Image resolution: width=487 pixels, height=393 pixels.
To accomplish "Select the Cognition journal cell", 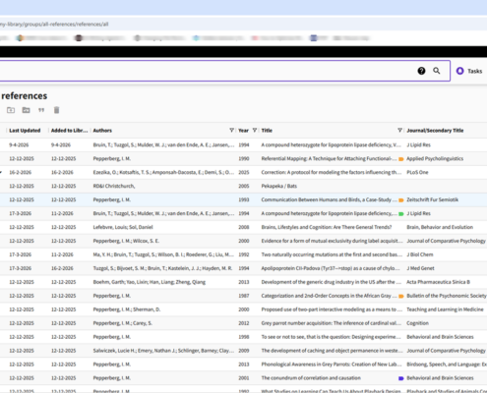I will pyautogui.click(x=417, y=323).
